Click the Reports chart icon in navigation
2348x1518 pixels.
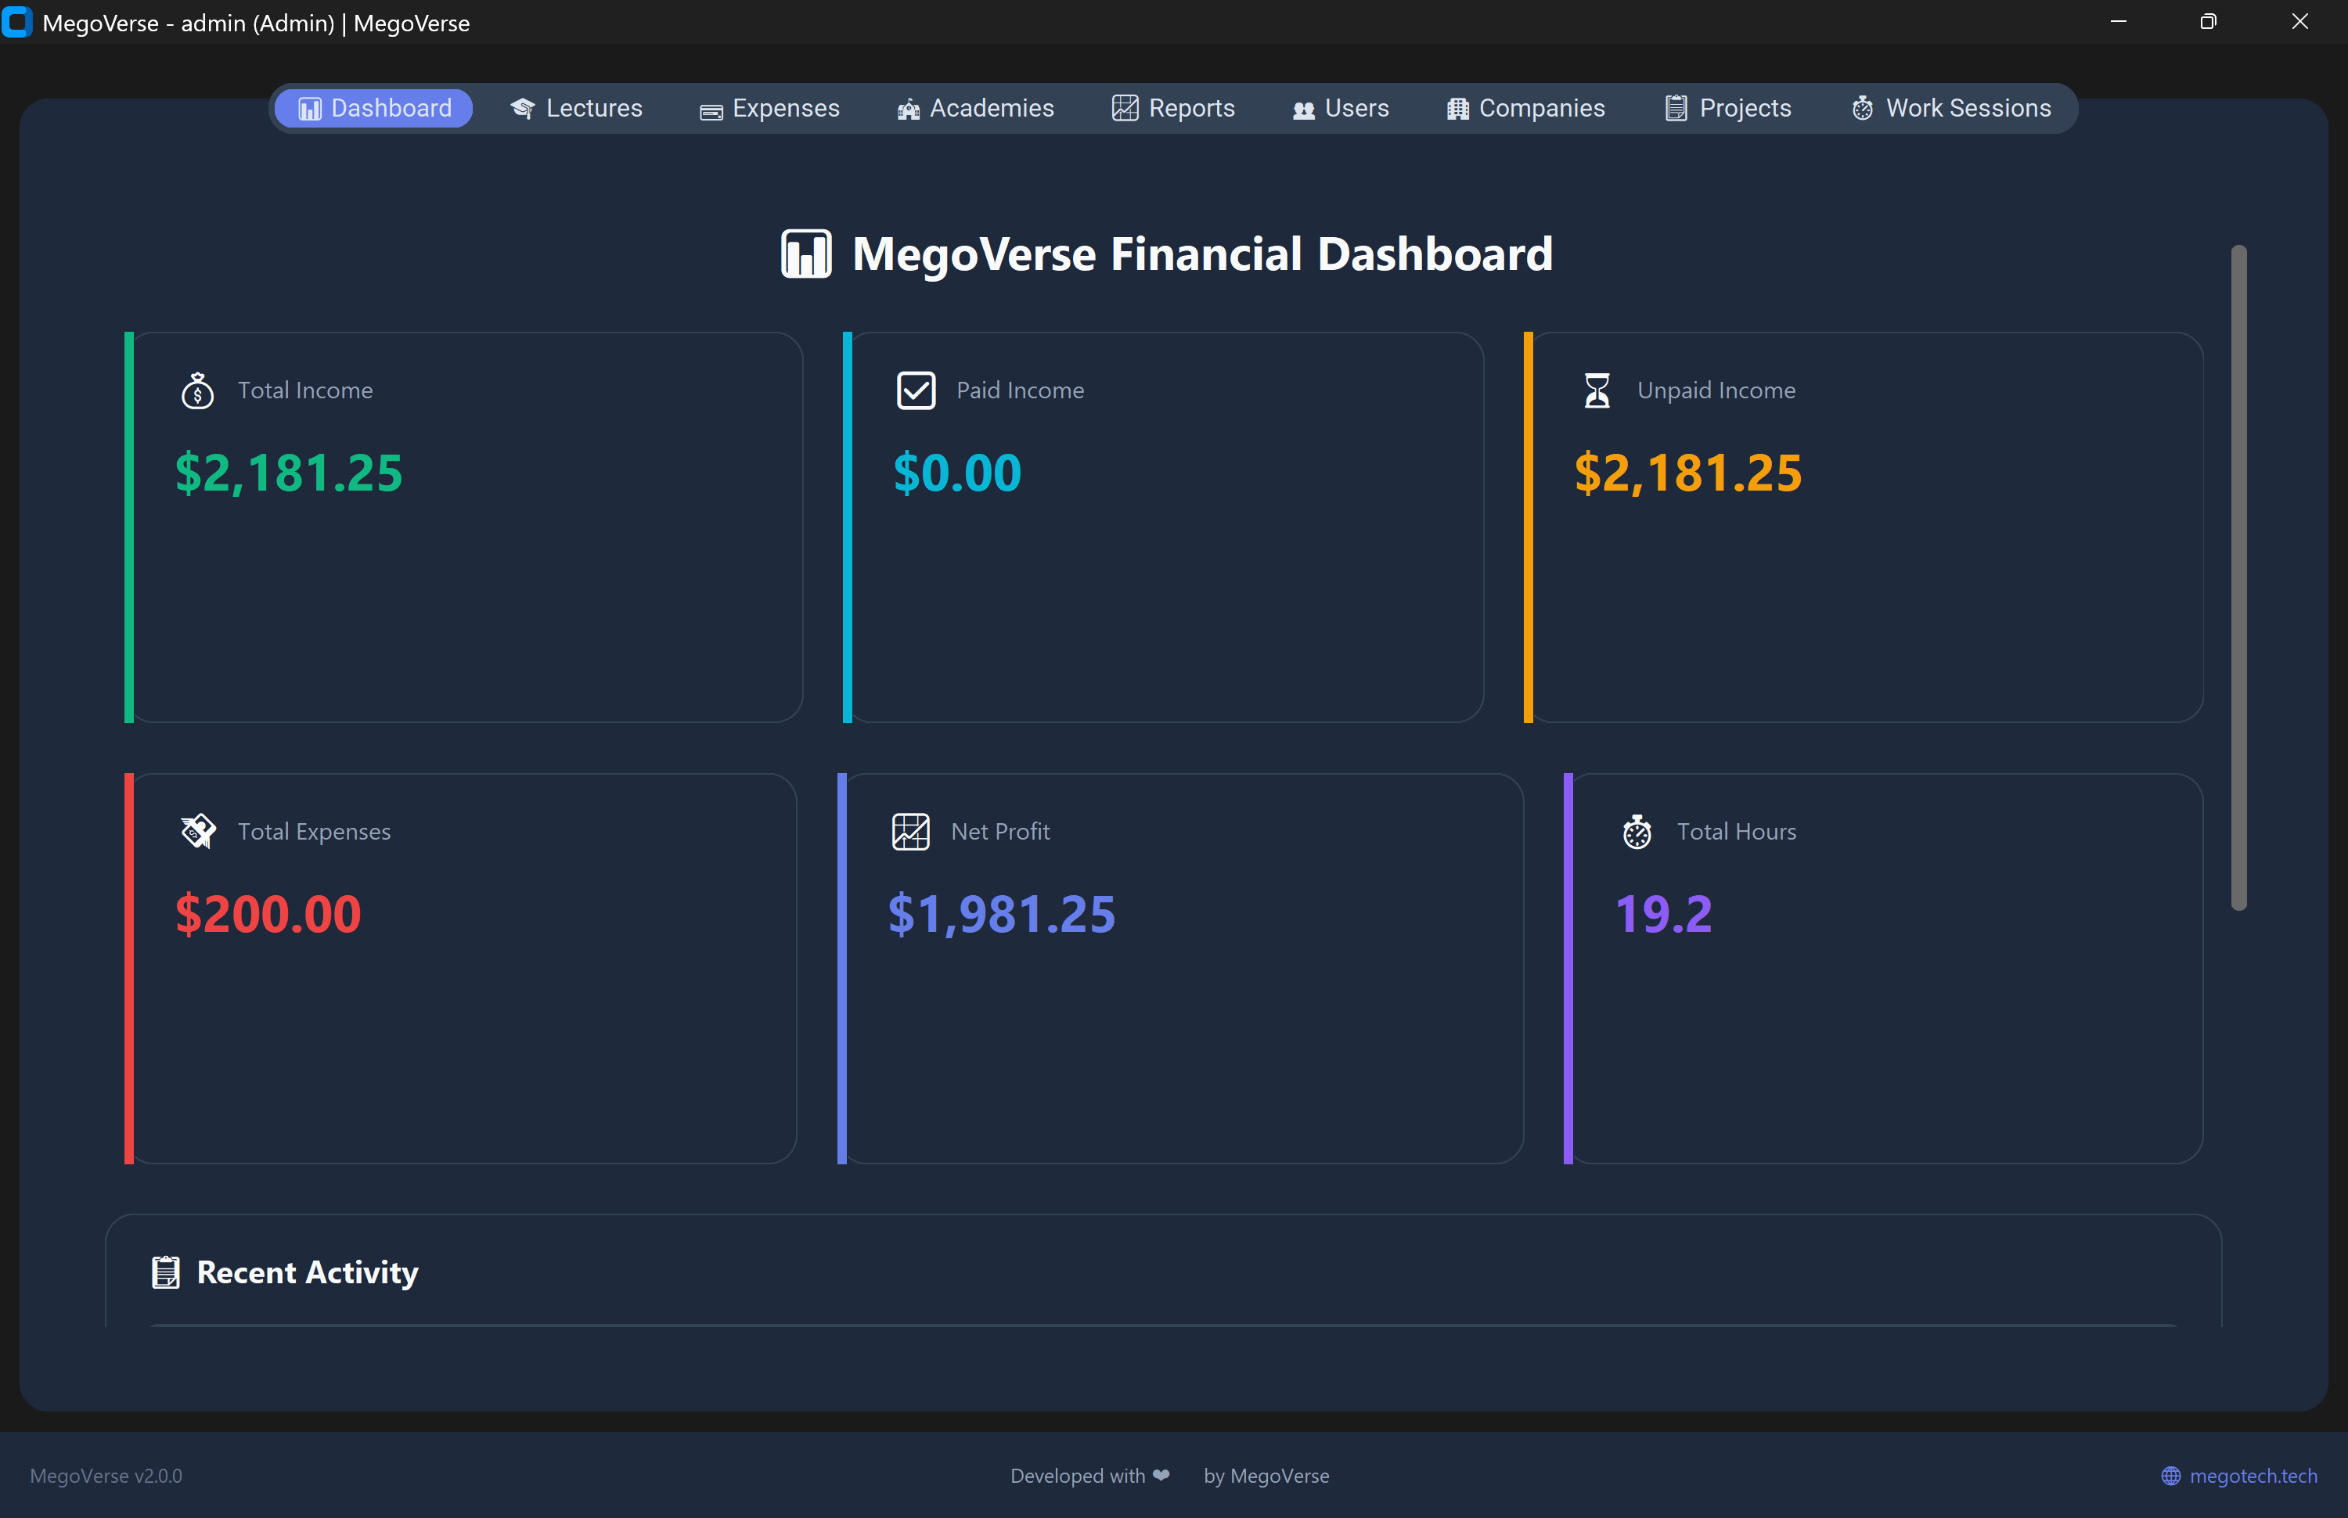[x=1125, y=107]
